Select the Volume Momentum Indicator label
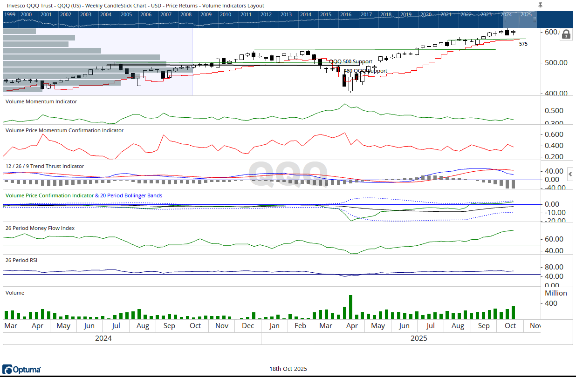 [x=41, y=101]
